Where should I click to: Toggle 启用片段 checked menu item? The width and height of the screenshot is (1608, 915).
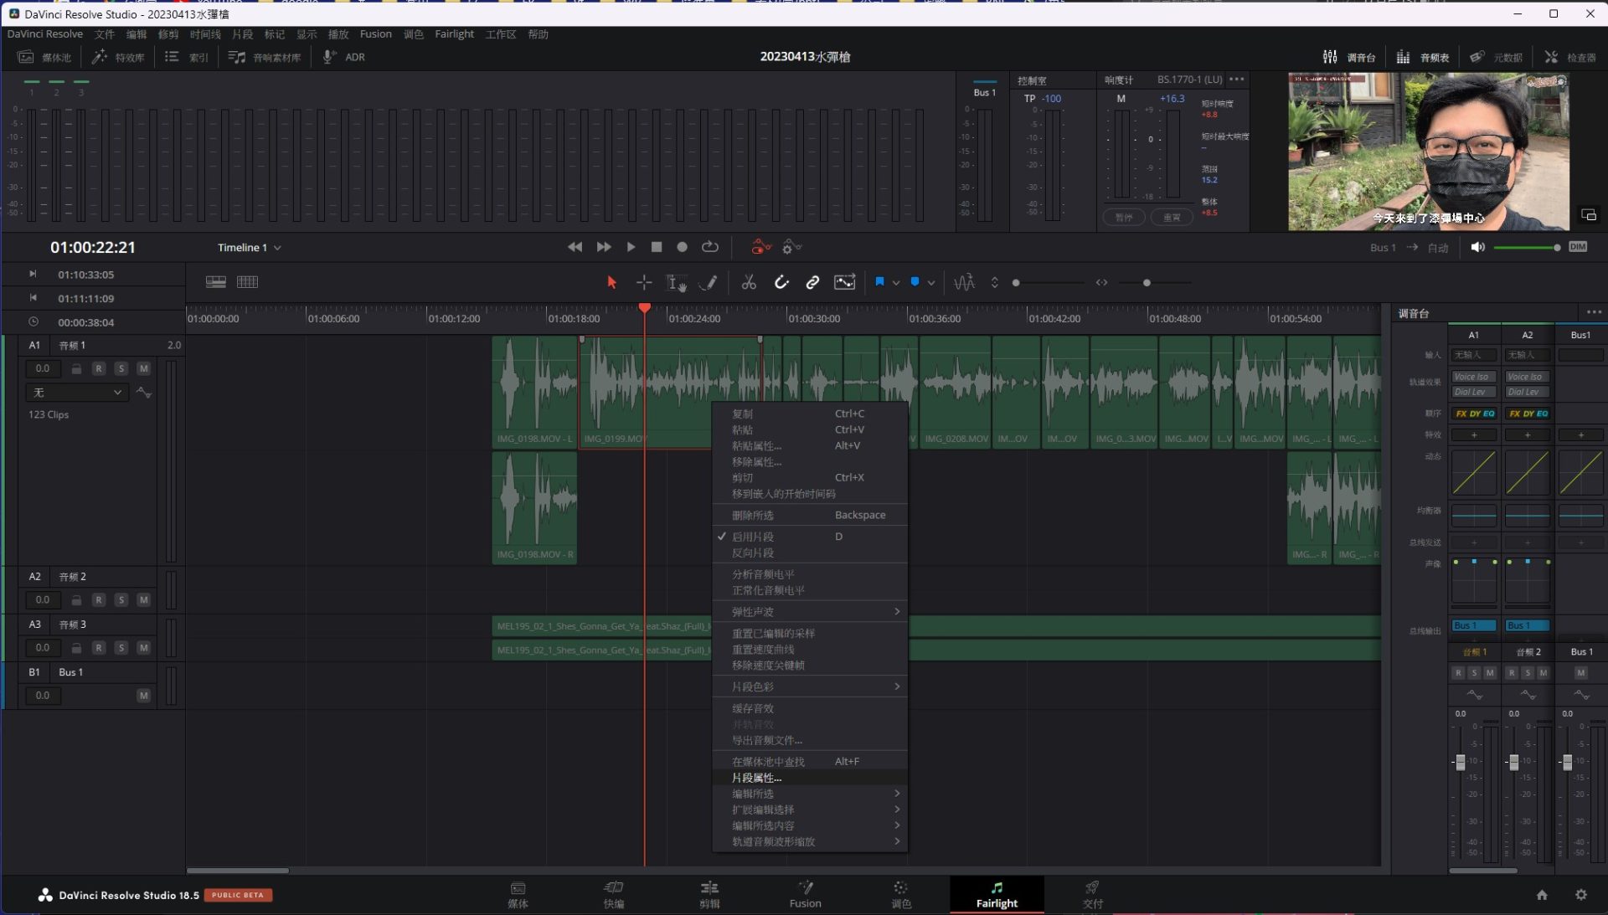click(810, 537)
